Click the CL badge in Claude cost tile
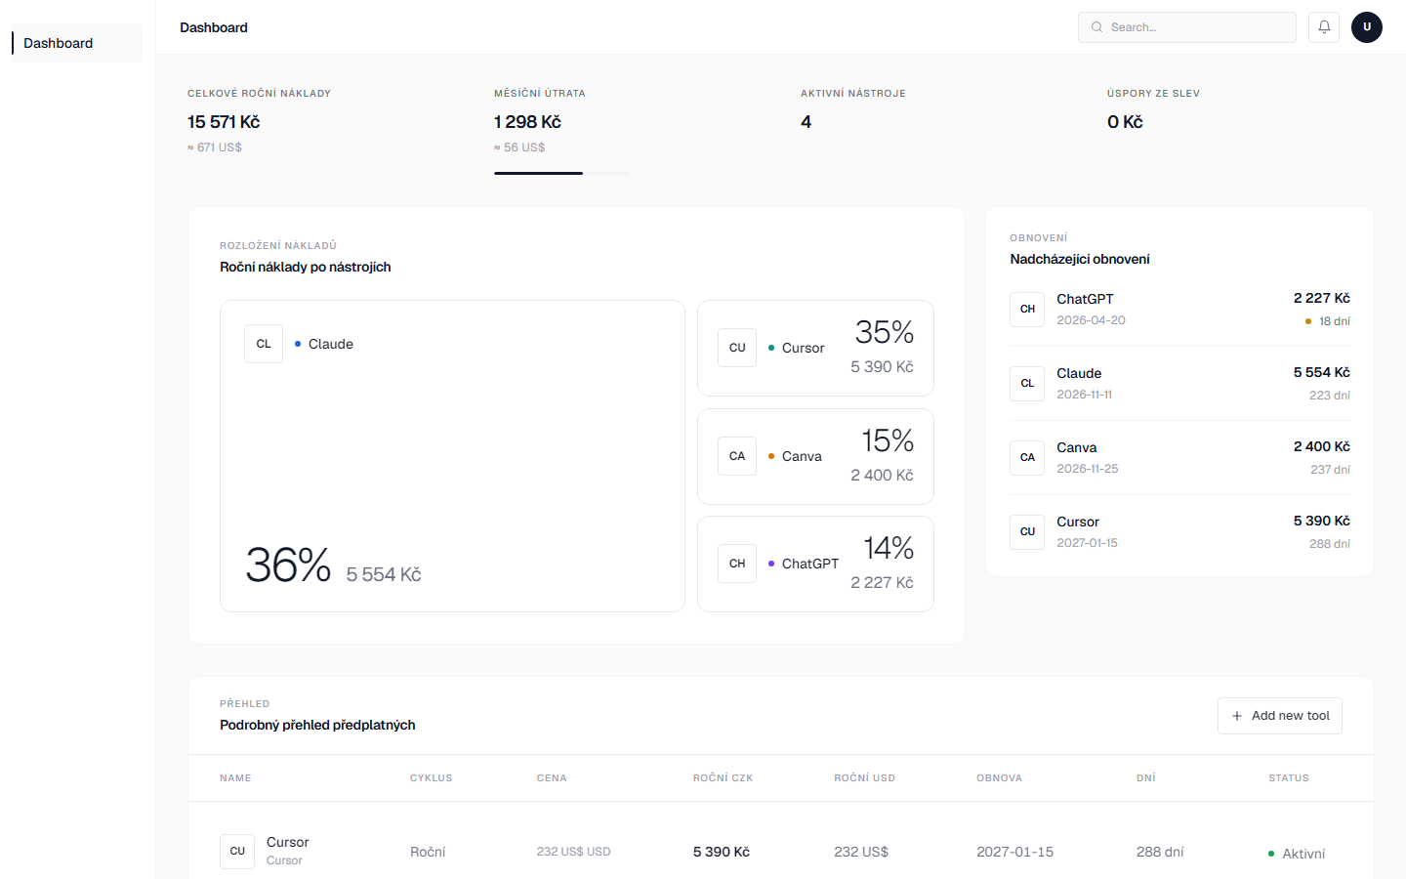 (x=264, y=344)
